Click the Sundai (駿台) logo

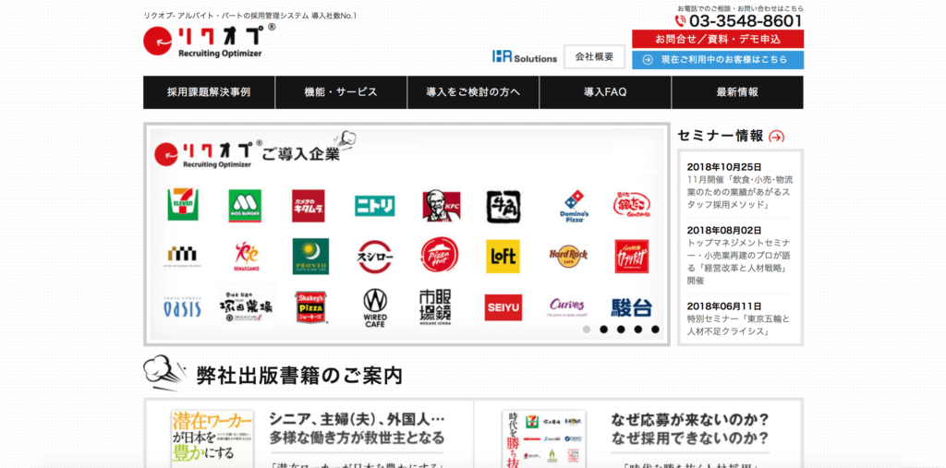click(x=632, y=307)
